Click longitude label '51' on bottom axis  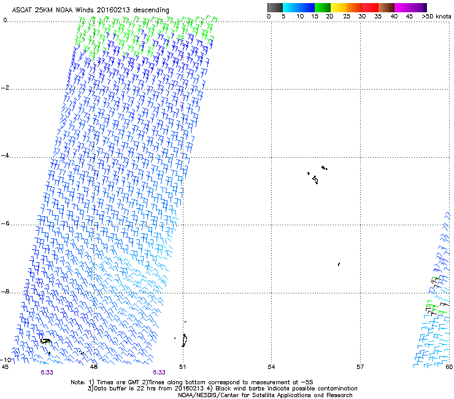(x=182, y=367)
